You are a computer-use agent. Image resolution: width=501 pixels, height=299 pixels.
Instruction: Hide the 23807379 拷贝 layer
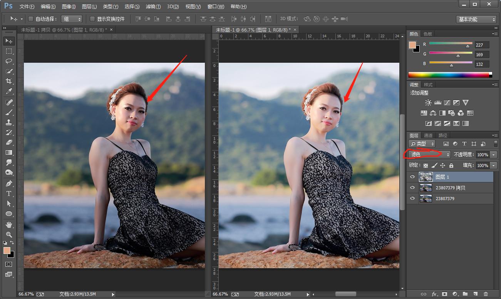click(x=412, y=188)
